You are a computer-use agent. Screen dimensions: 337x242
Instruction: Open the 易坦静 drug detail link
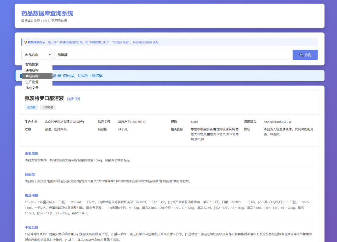(x=73, y=98)
